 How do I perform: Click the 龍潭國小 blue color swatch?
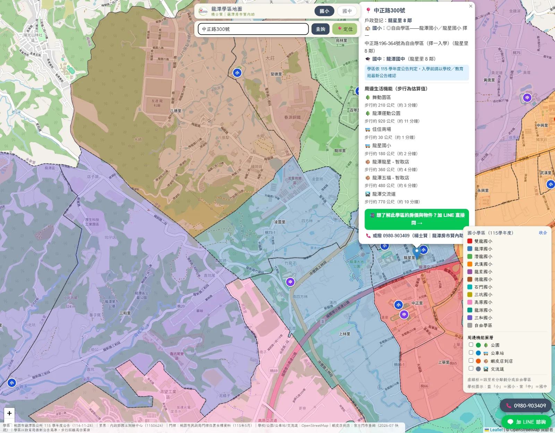[470, 249]
